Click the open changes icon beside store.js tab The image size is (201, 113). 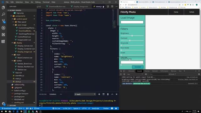[x=108, y=7]
